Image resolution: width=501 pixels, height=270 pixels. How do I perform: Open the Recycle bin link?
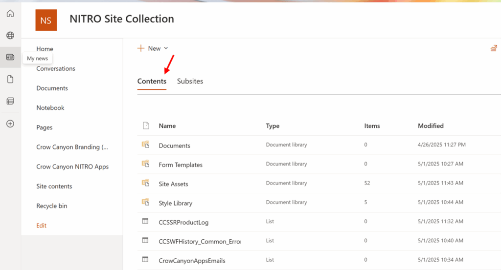coord(52,206)
